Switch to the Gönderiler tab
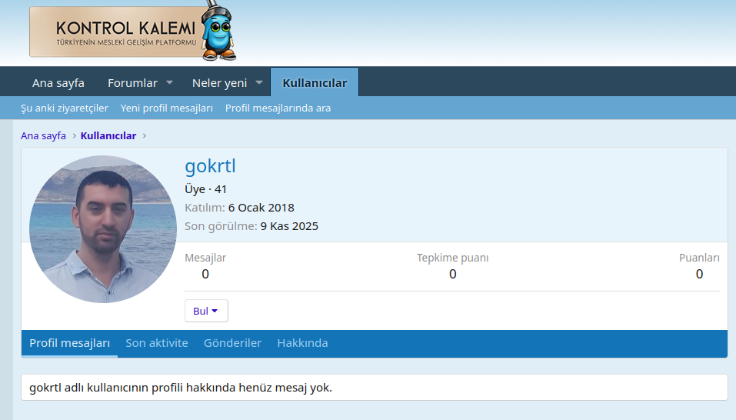Viewport: 736px width, 420px height. point(232,343)
